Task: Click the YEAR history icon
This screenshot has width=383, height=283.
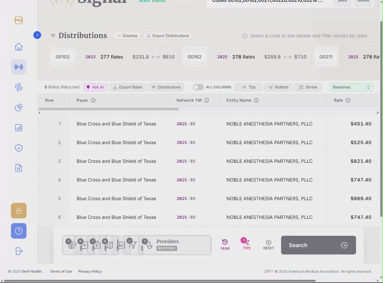Action: click(225, 245)
